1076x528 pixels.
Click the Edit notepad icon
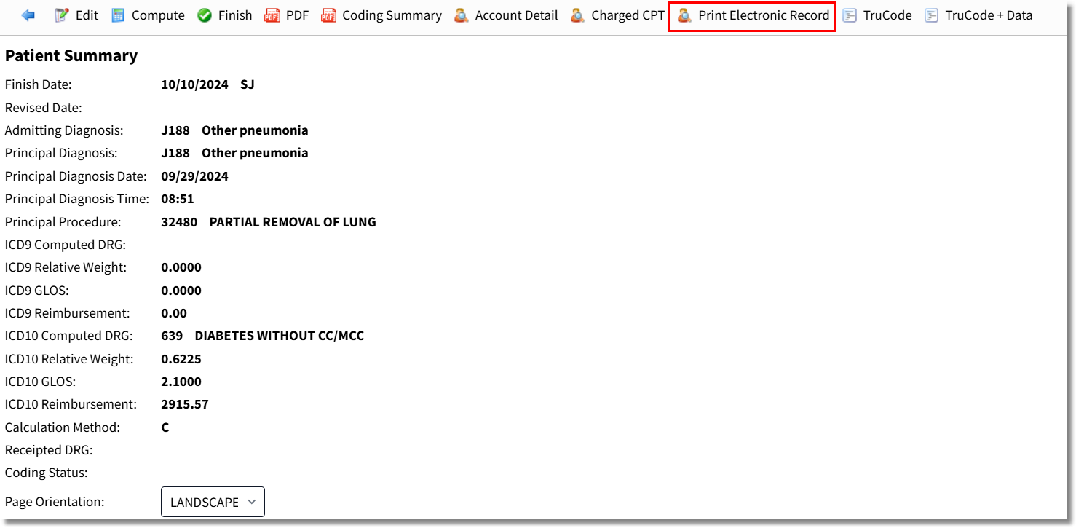[62, 15]
